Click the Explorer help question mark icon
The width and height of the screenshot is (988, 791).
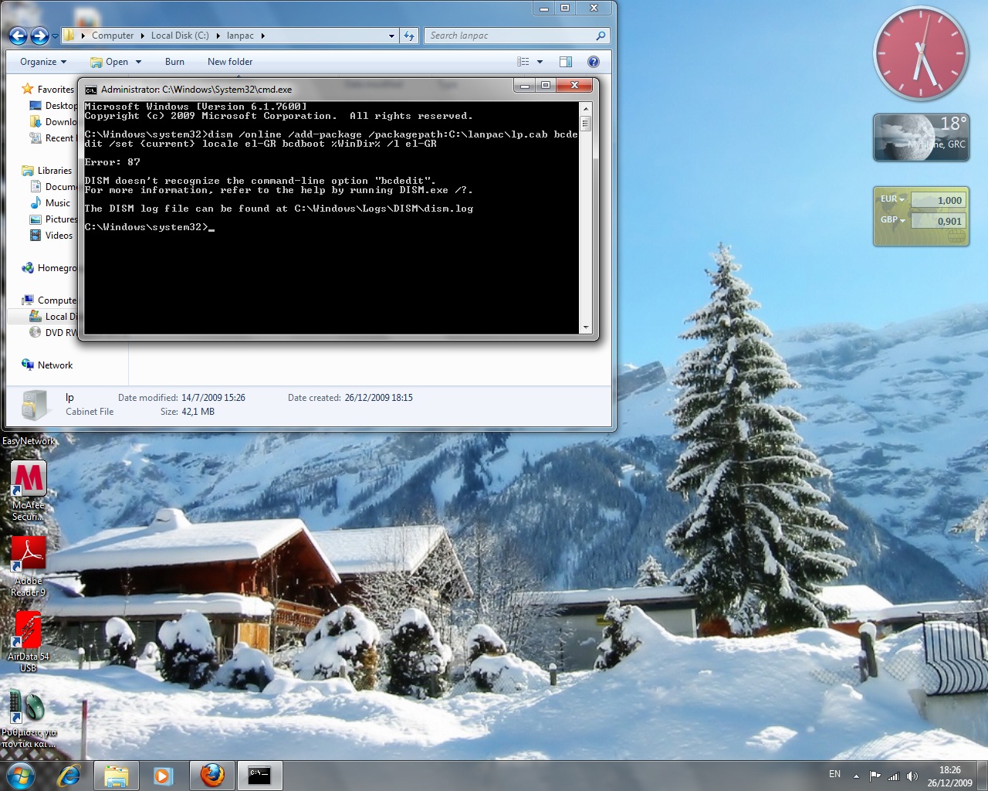point(593,62)
